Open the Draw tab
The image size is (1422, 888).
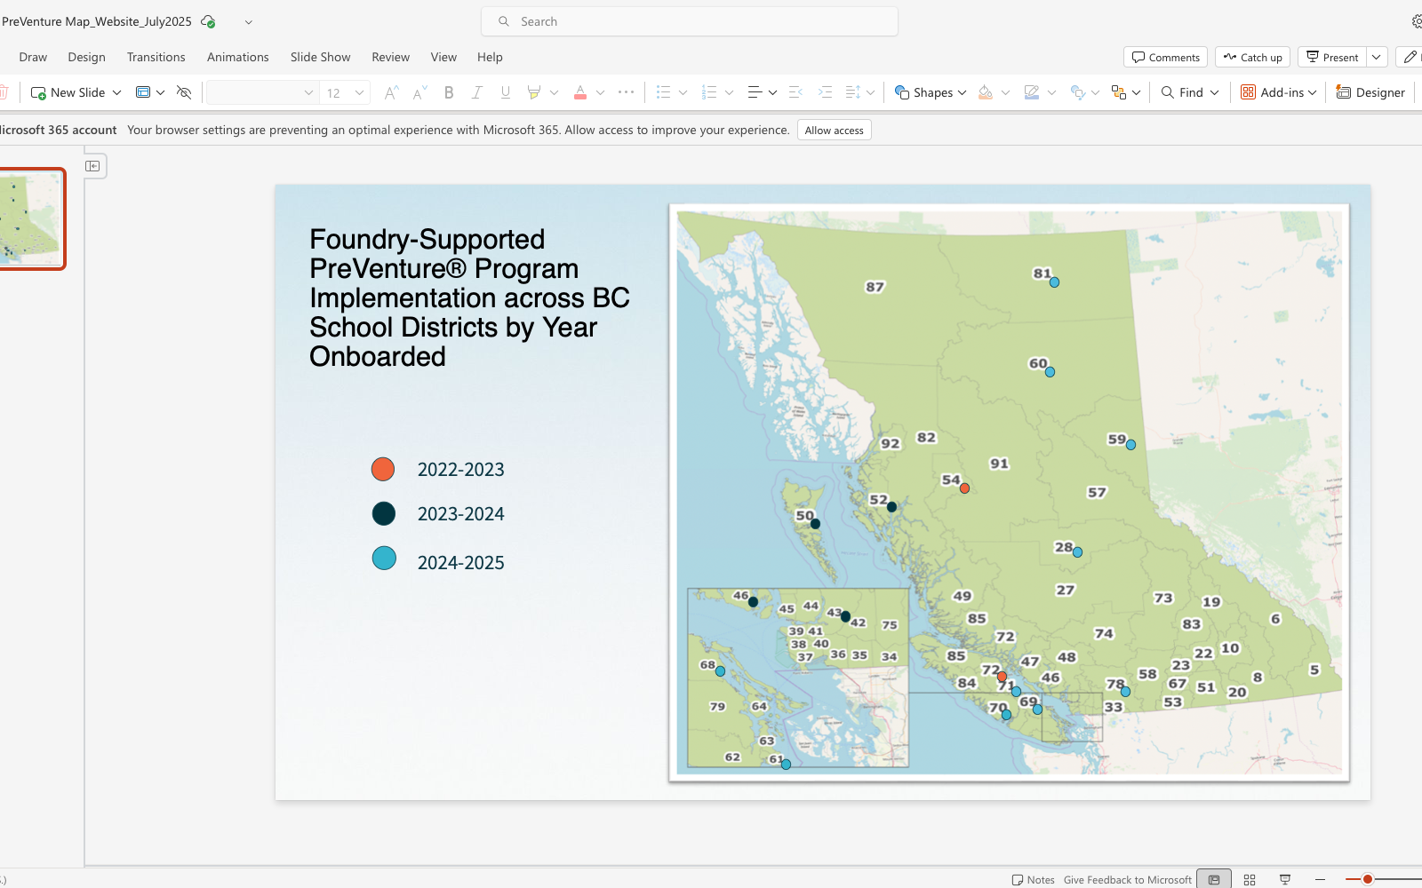pyautogui.click(x=33, y=57)
